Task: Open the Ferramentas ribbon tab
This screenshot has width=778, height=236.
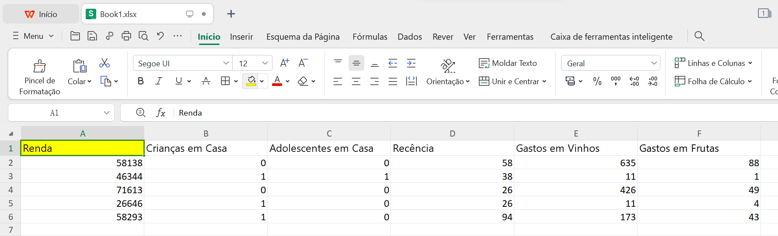Action: coord(510,37)
